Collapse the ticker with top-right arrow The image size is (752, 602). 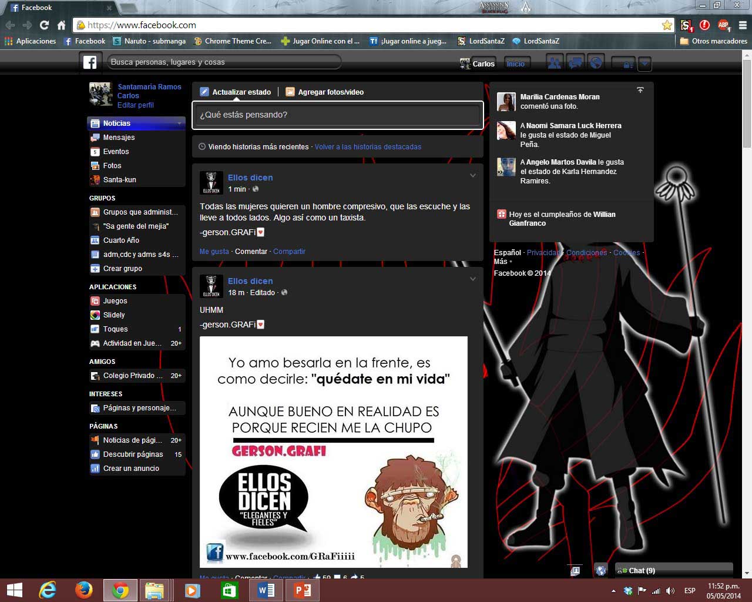[x=640, y=90]
